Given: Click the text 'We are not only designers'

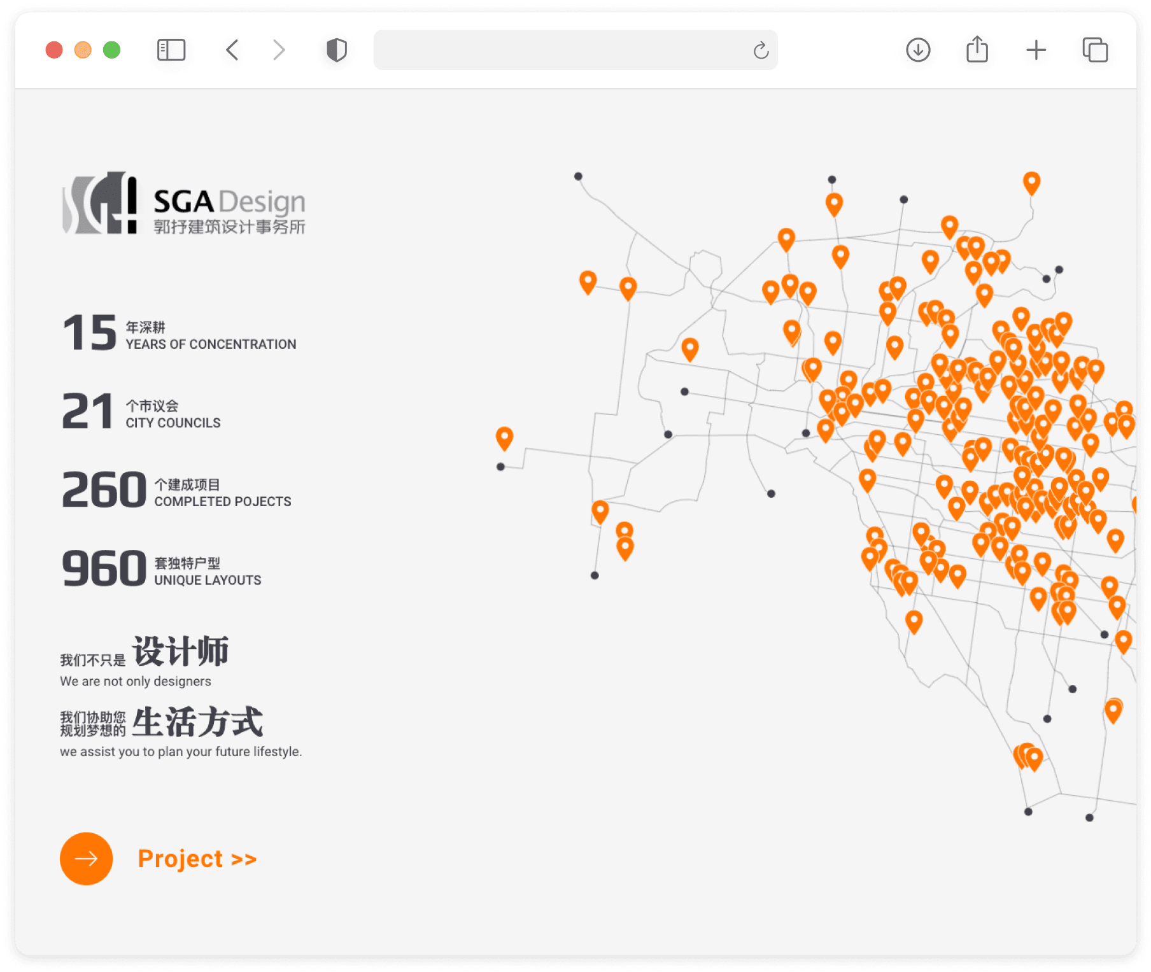Looking at the screenshot, I should 136,681.
